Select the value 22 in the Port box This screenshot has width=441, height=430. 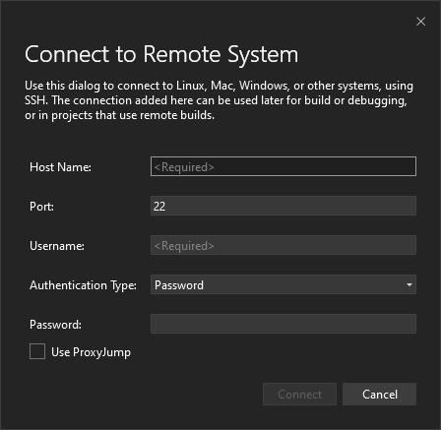click(x=159, y=207)
